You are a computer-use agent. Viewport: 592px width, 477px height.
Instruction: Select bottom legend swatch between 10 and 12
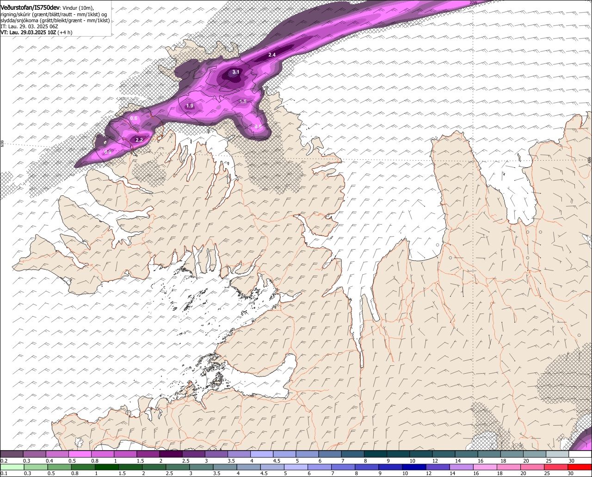[415, 467]
